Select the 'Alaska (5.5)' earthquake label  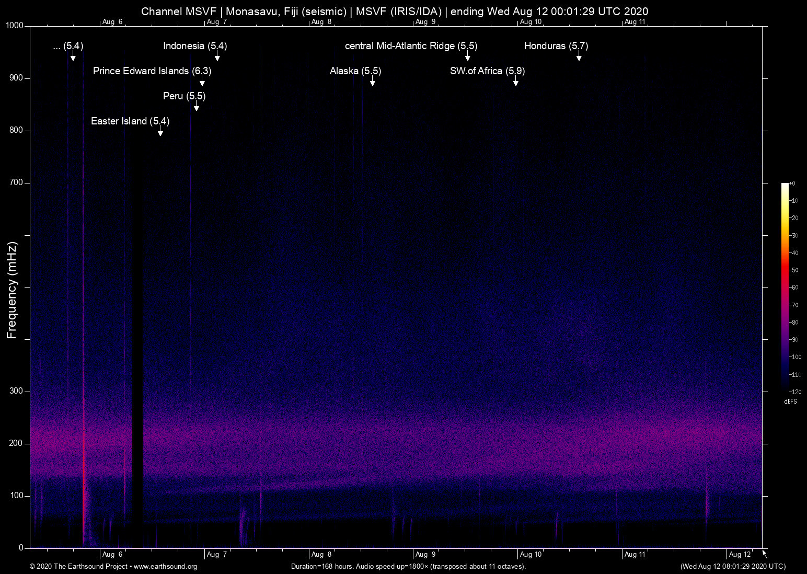(355, 71)
